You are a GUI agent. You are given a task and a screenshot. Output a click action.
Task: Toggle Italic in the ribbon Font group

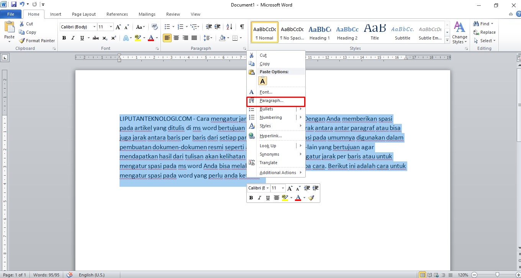click(73, 38)
